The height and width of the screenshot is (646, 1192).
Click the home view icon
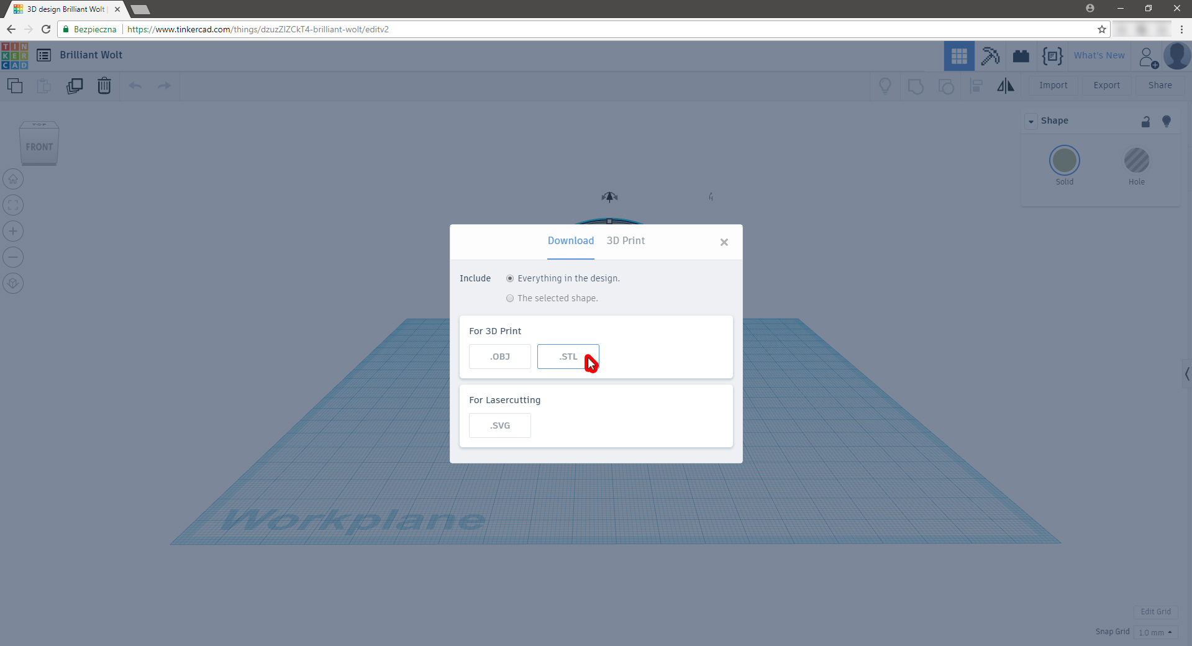[x=13, y=179]
